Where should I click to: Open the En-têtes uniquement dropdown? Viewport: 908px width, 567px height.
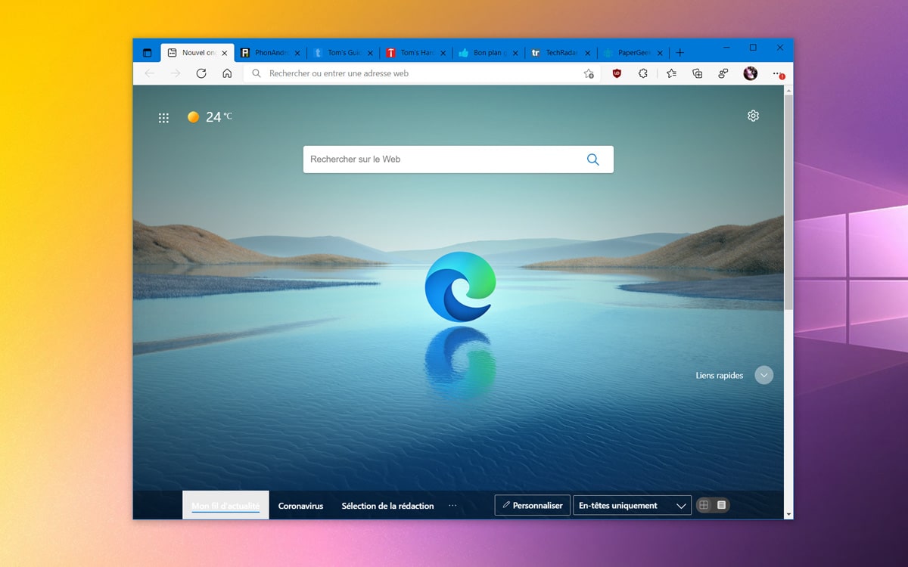coord(632,506)
